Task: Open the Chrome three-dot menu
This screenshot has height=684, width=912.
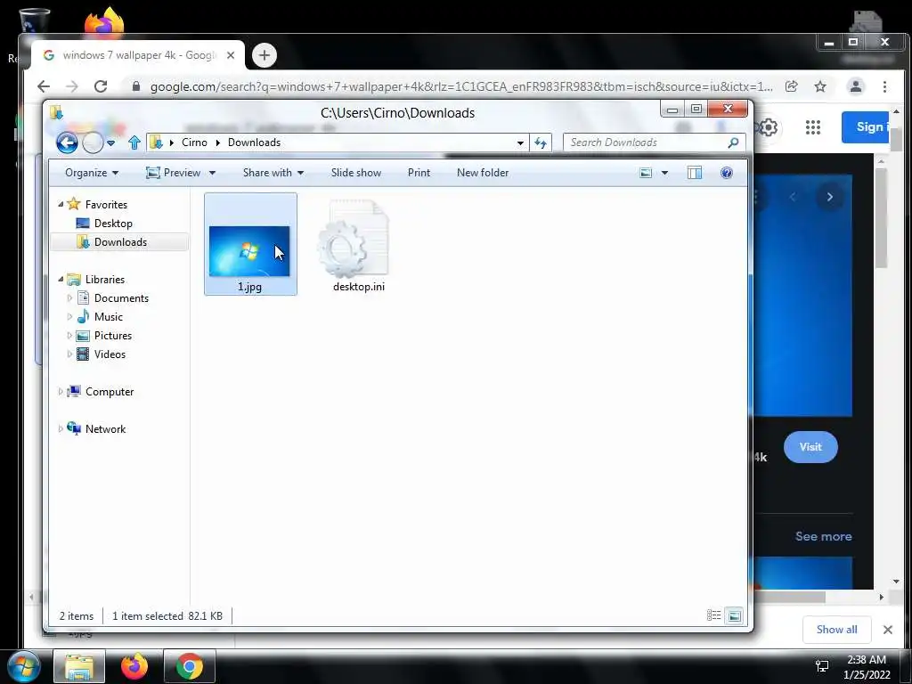Action: click(884, 86)
